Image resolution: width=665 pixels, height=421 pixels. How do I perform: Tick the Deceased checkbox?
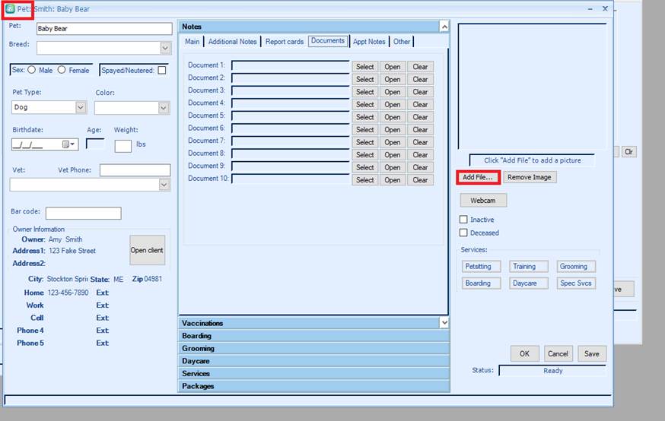[463, 233]
